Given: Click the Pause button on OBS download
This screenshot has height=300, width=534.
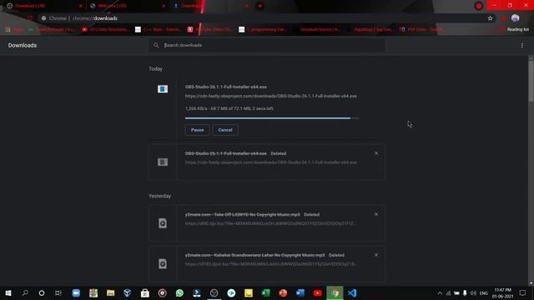Looking at the screenshot, I should pos(197,130).
